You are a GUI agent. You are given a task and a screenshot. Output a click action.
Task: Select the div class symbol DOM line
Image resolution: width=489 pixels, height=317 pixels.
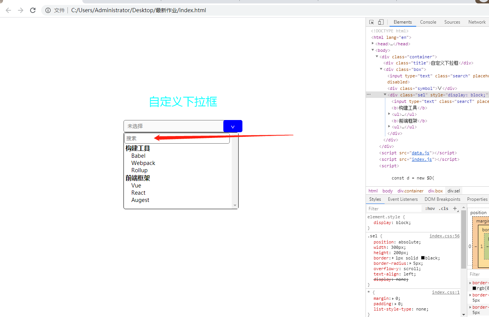click(x=422, y=88)
